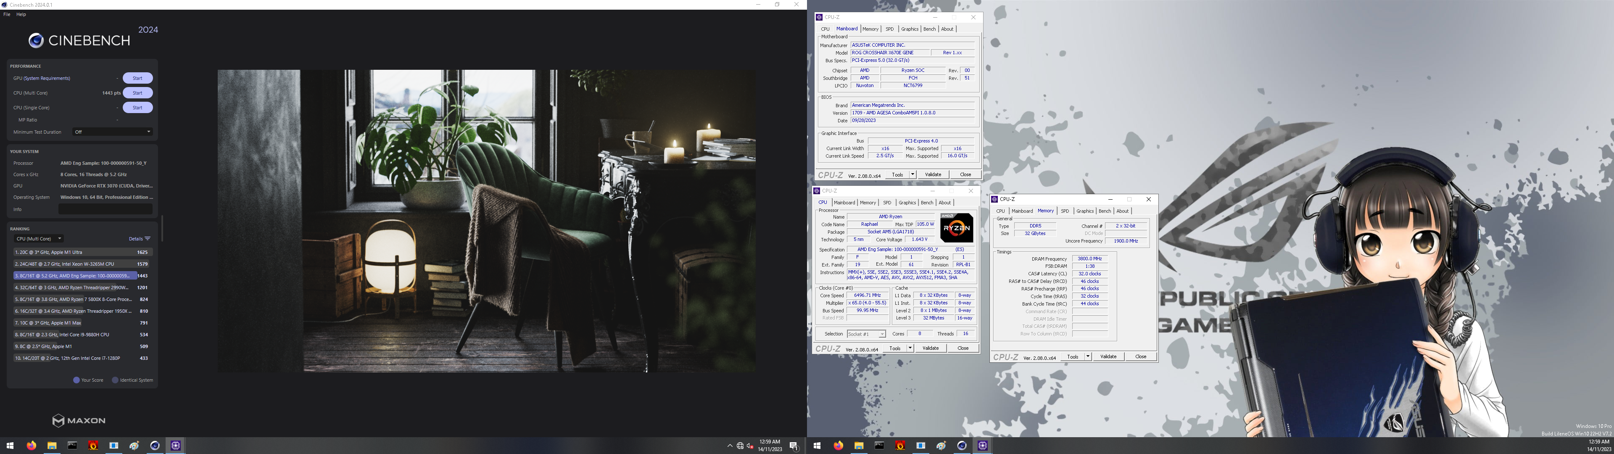Click the rendered room scene image
Image resolution: width=1614 pixels, height=454 pixels.
(486, 221)
